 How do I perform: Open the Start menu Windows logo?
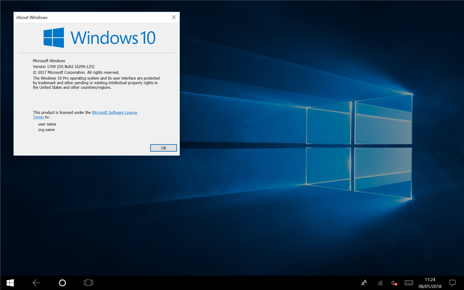tap(10, 283)
